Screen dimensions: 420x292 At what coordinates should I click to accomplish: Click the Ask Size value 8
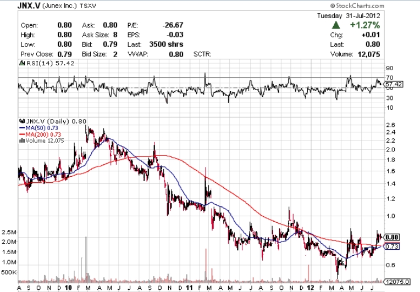[x=115, y=35]
